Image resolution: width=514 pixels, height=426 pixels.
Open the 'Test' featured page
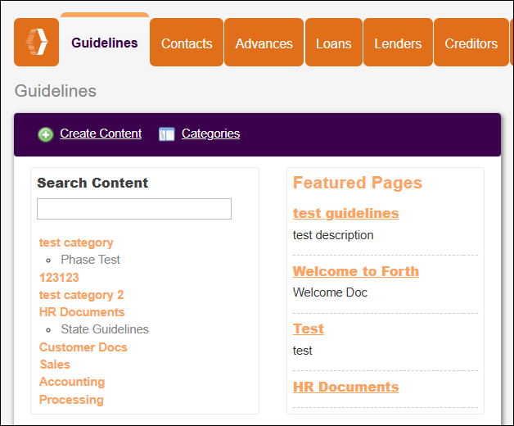[308, 329]
